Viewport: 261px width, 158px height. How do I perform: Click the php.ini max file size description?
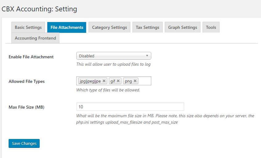165,119
